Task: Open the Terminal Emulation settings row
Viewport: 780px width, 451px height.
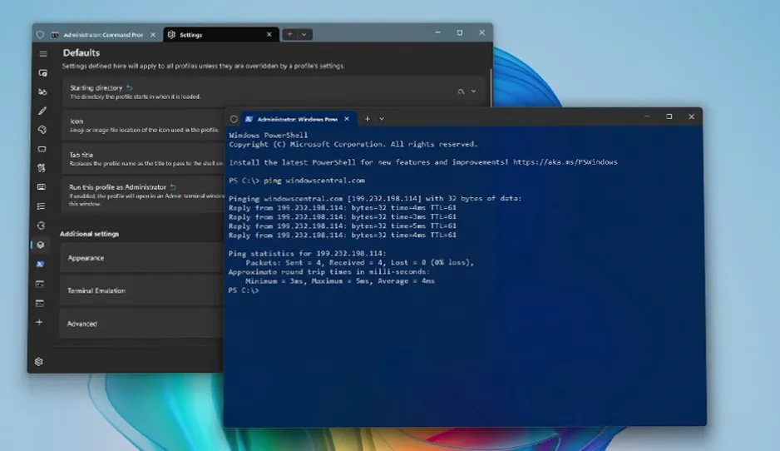Action: pyautogui.click(x=141, y=290)
